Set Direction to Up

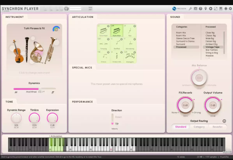tap(116, 123)
